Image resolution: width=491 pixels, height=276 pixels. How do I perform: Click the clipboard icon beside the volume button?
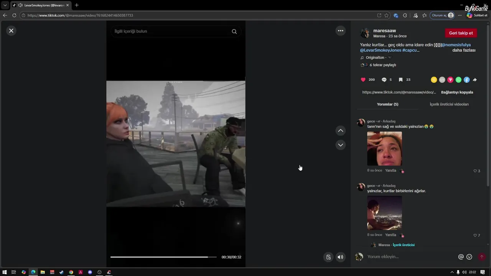(328, 257)
